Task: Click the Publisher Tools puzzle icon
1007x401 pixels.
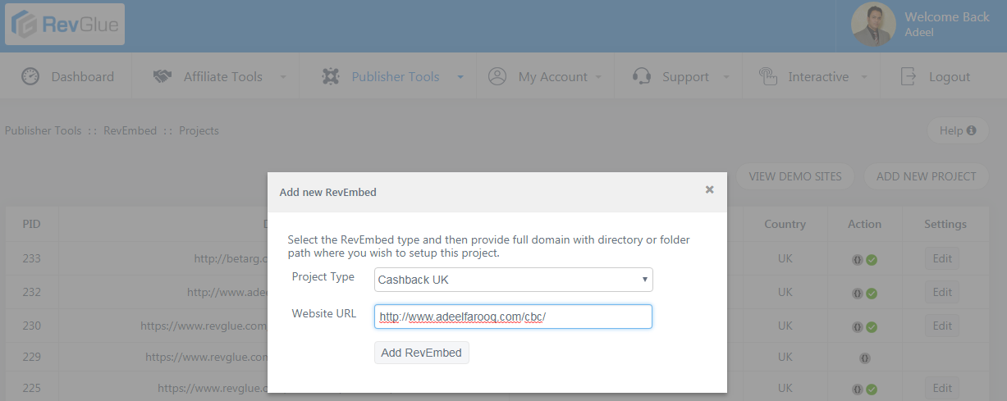Action: tap(331, 76)
